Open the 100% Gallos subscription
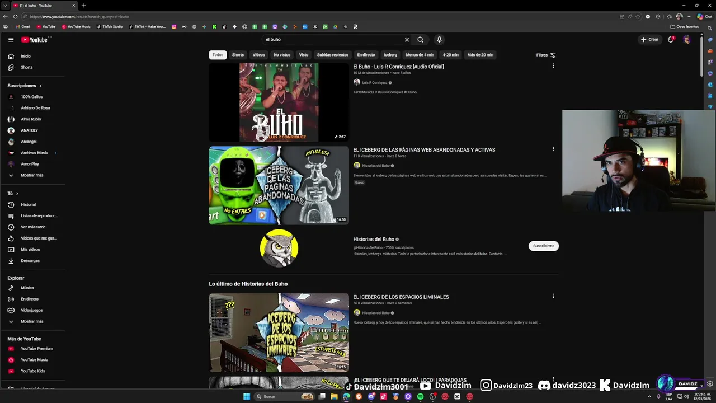 [32, 97]
